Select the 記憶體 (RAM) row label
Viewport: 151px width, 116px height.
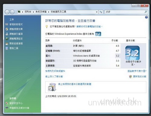[53, 51]
